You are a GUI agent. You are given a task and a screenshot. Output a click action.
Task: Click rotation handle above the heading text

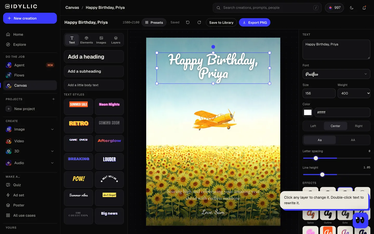point(213,47)
